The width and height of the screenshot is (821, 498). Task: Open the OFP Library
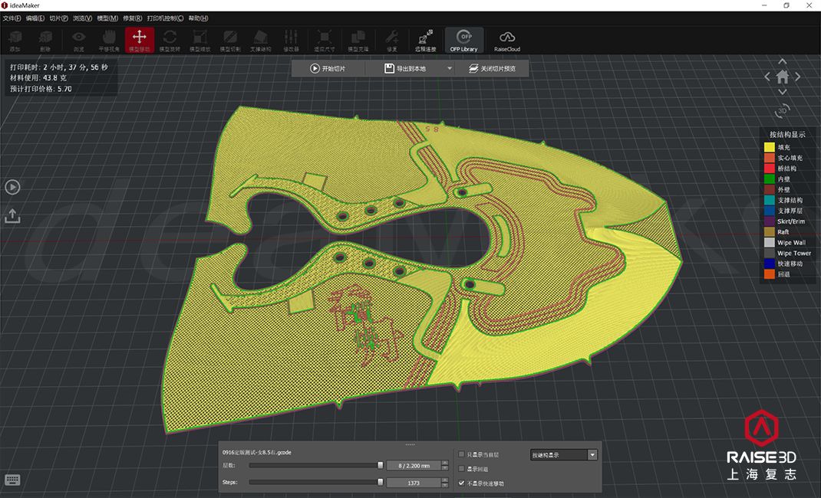point(463,40)
